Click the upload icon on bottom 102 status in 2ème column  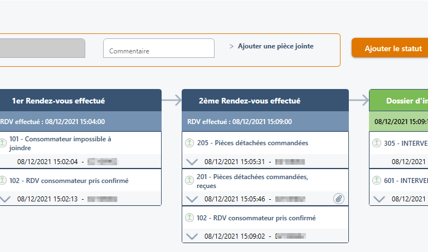[189, 218]
